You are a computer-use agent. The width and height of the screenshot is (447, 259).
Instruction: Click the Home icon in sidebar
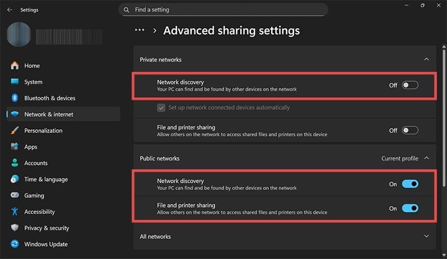click(15, 66)
